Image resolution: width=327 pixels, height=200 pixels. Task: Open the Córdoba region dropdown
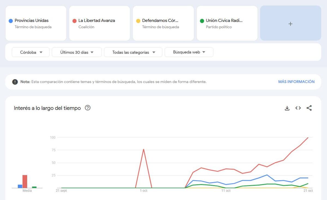[x=31, y=52]
